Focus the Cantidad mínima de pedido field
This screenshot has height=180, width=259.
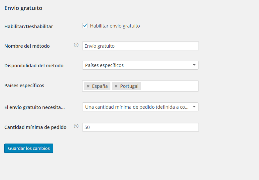click(x=141, y=127)
